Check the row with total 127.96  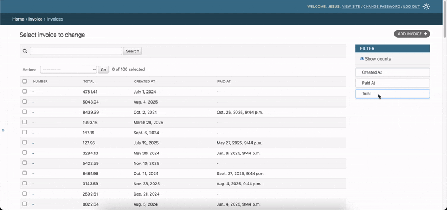tap(25, 143)
